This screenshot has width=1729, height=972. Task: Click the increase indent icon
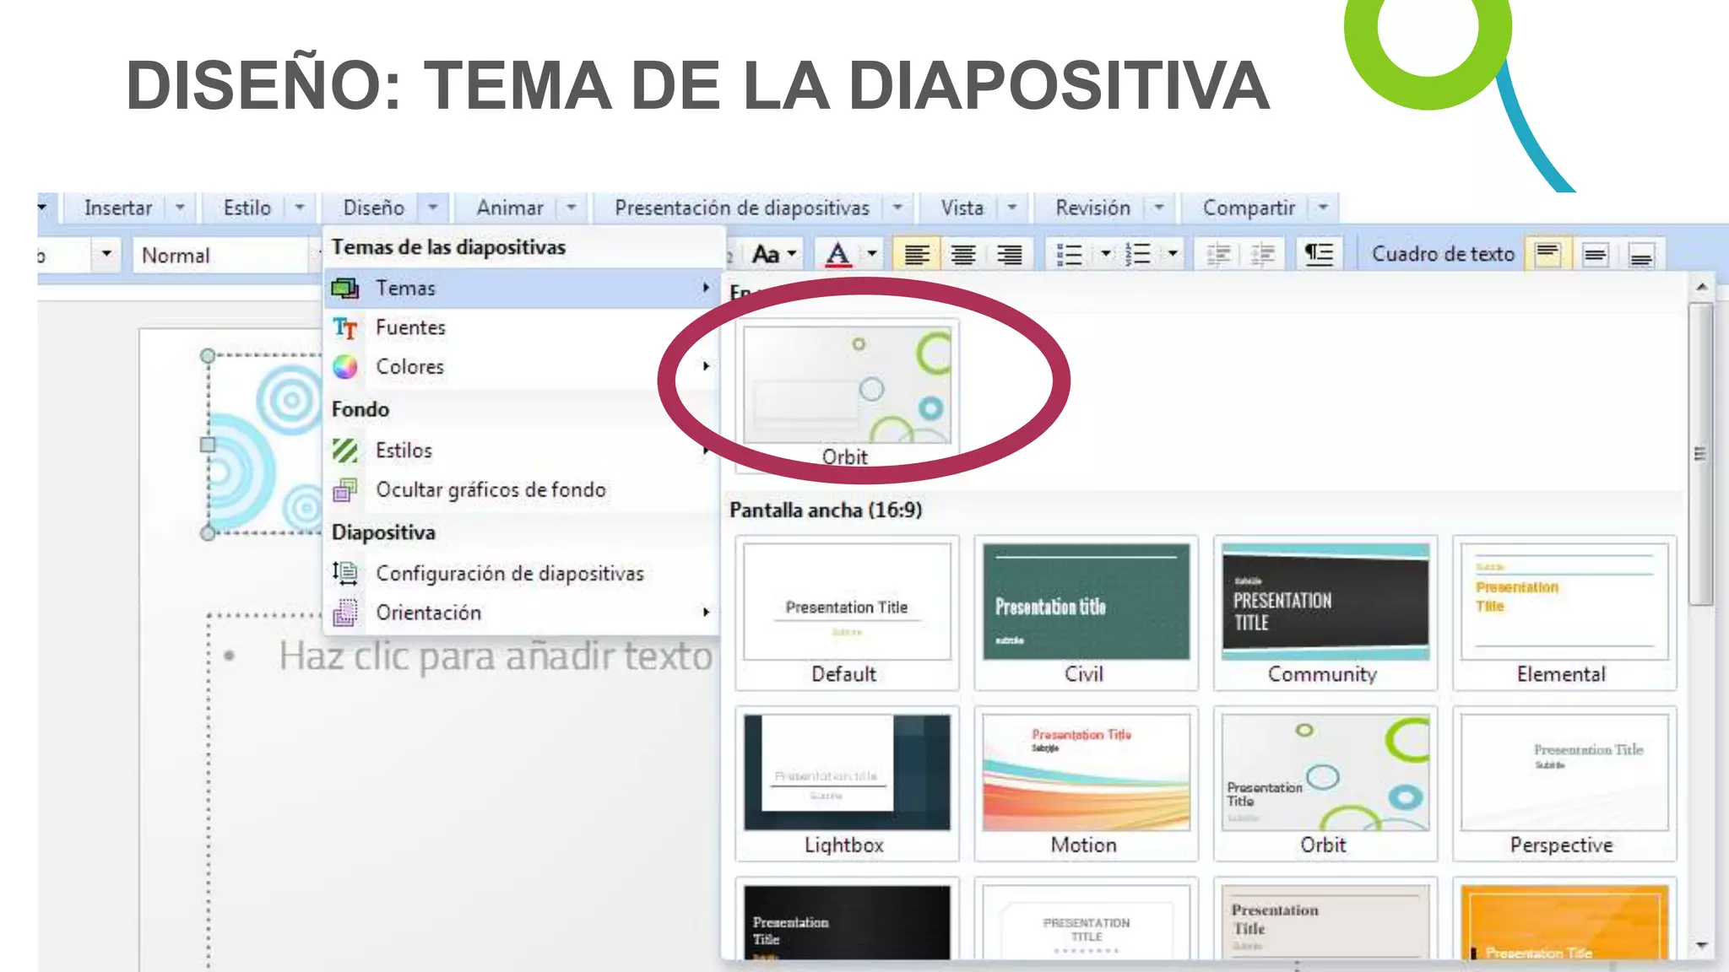(x=1263, y=254)
